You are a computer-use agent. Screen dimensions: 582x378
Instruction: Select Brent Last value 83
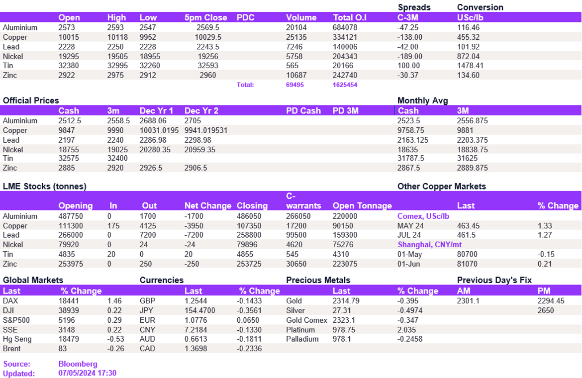point(62,349)
